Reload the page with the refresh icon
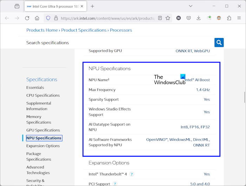The image size is (246, 186). [27, 18]
